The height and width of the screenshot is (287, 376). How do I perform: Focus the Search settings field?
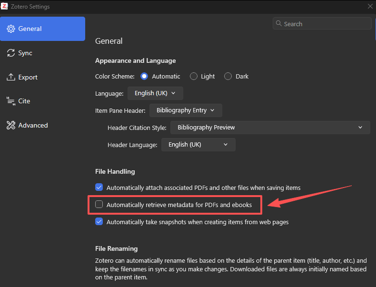point(322,23)
